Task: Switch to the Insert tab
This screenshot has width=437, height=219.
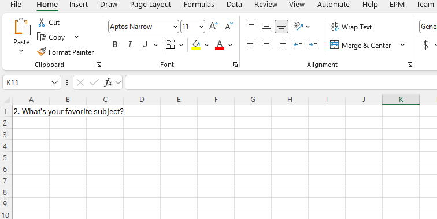Action: click(x=79, y=5)
